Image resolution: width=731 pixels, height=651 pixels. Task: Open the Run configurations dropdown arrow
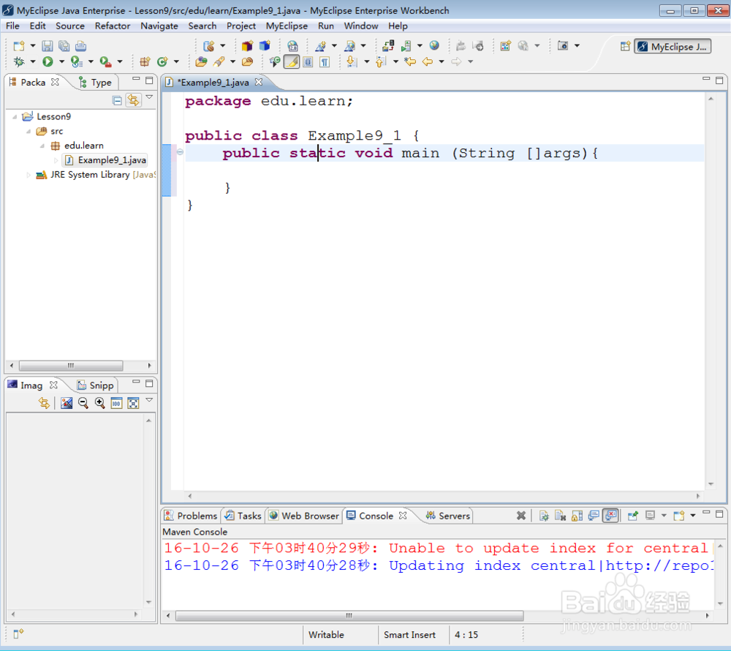(61, 61)
